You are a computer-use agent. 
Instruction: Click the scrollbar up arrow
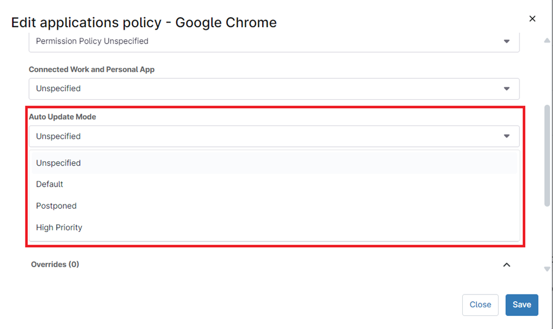coord(546,40)
